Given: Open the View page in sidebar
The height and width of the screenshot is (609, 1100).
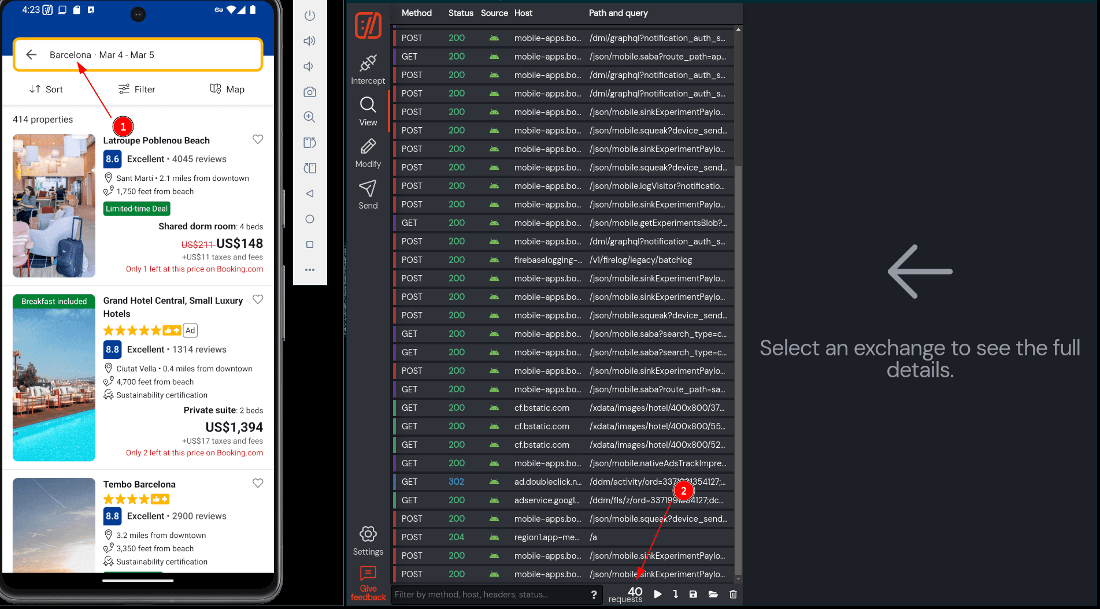Looking at the screenshot, I should coord(368,112).
